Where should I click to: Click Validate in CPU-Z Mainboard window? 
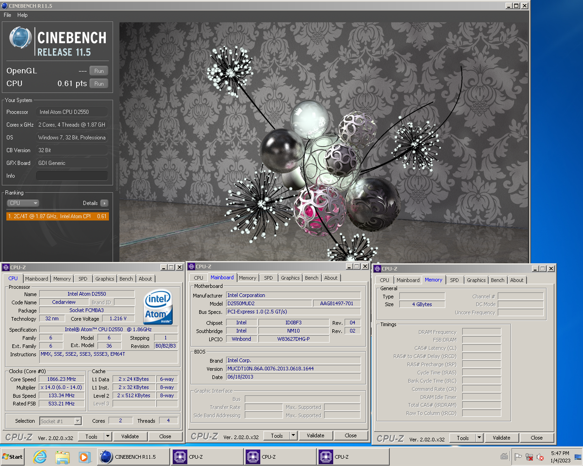coord(315,436)
